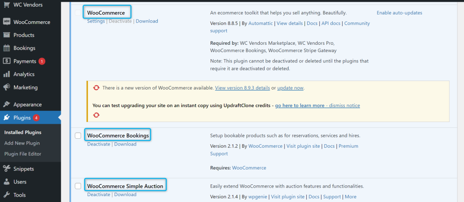Deactivate the WooCommerce Bookings plugin

tap(98, 144)
